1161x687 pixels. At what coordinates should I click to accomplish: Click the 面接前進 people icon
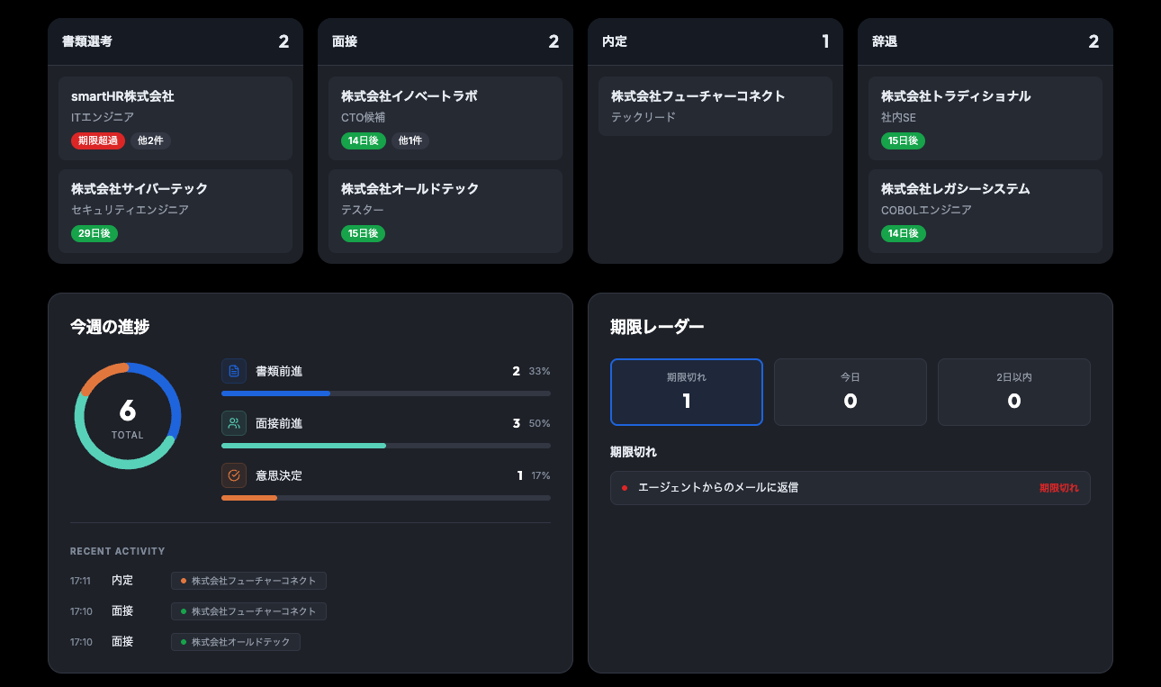(x=234, y=423)
